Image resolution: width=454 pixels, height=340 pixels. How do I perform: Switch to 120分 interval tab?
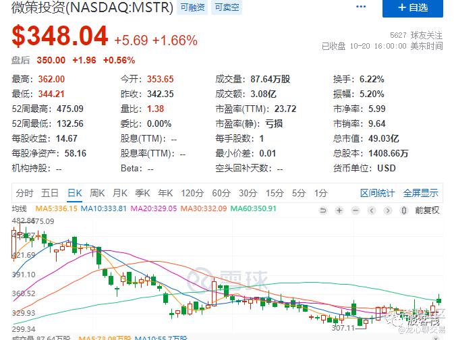pos(192,193)
